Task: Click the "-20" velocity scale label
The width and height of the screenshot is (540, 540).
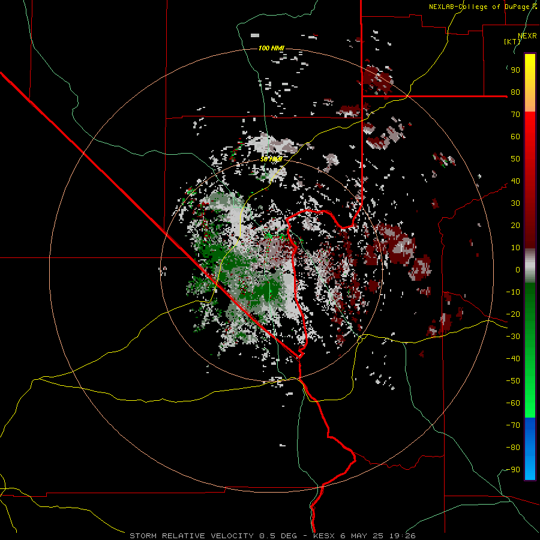Action: (x=513, y=314)
